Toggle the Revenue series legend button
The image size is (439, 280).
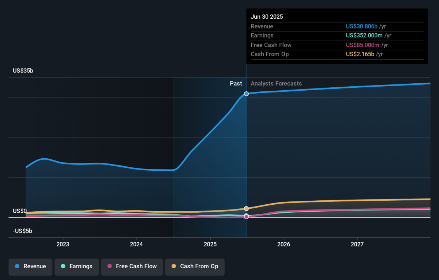click(x=31, y=266)
